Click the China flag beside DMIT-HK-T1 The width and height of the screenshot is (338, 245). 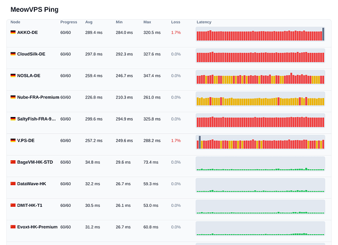click(x=13, y=205)
